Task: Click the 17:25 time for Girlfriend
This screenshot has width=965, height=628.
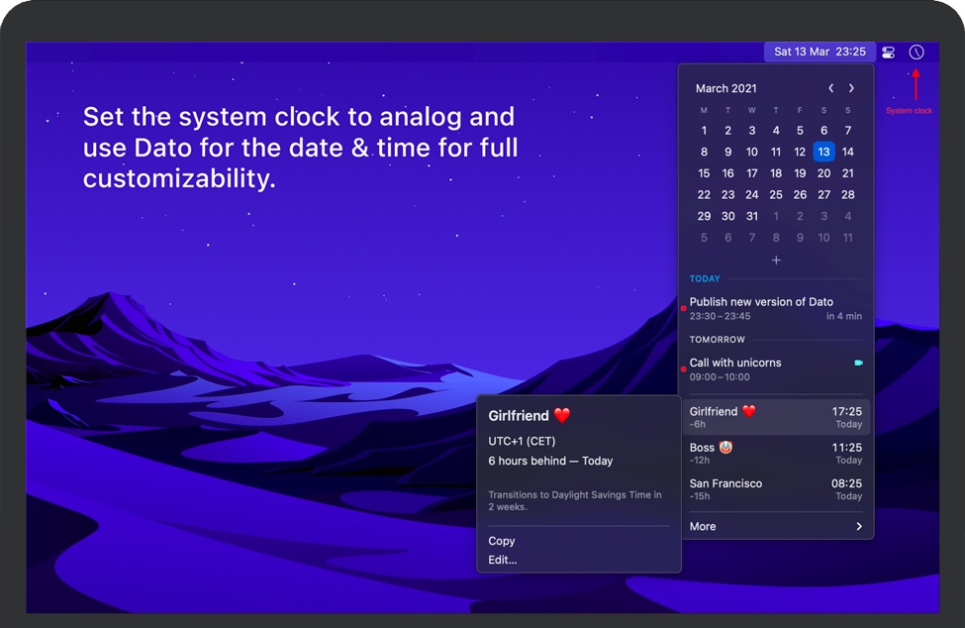Action: pyautogui.click(x=847, y=411)
